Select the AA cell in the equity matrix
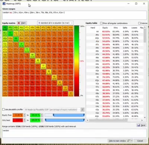Screen dimensions: 149x145 [x=5, y=28]
